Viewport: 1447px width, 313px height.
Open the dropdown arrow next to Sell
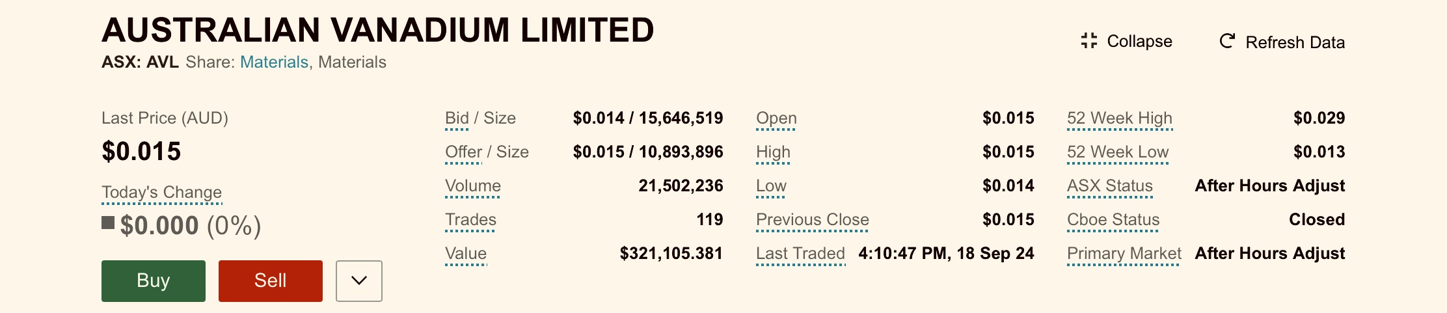(359, 281)
